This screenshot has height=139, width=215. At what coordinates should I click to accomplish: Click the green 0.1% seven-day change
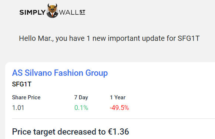point(81,108)
